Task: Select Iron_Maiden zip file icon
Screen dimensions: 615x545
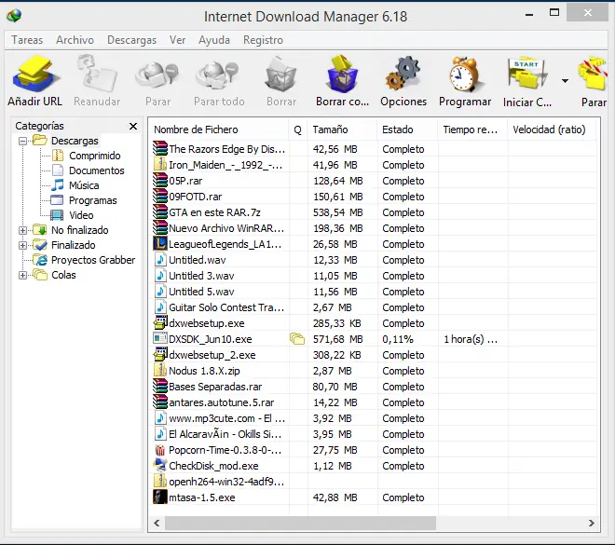Action: (160, 165)
